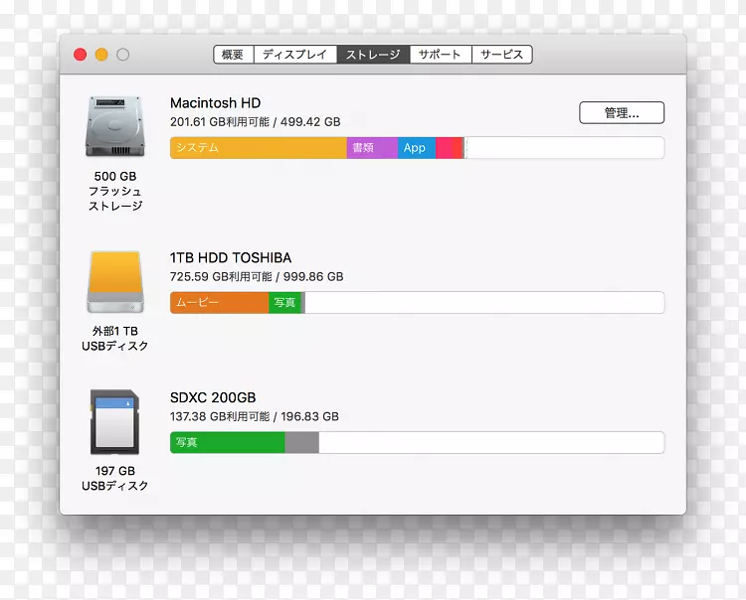The width and height of the screenshot is (746, 600).
Task: Switch to the ディスプレイ tab
Action: pos(295,55)
